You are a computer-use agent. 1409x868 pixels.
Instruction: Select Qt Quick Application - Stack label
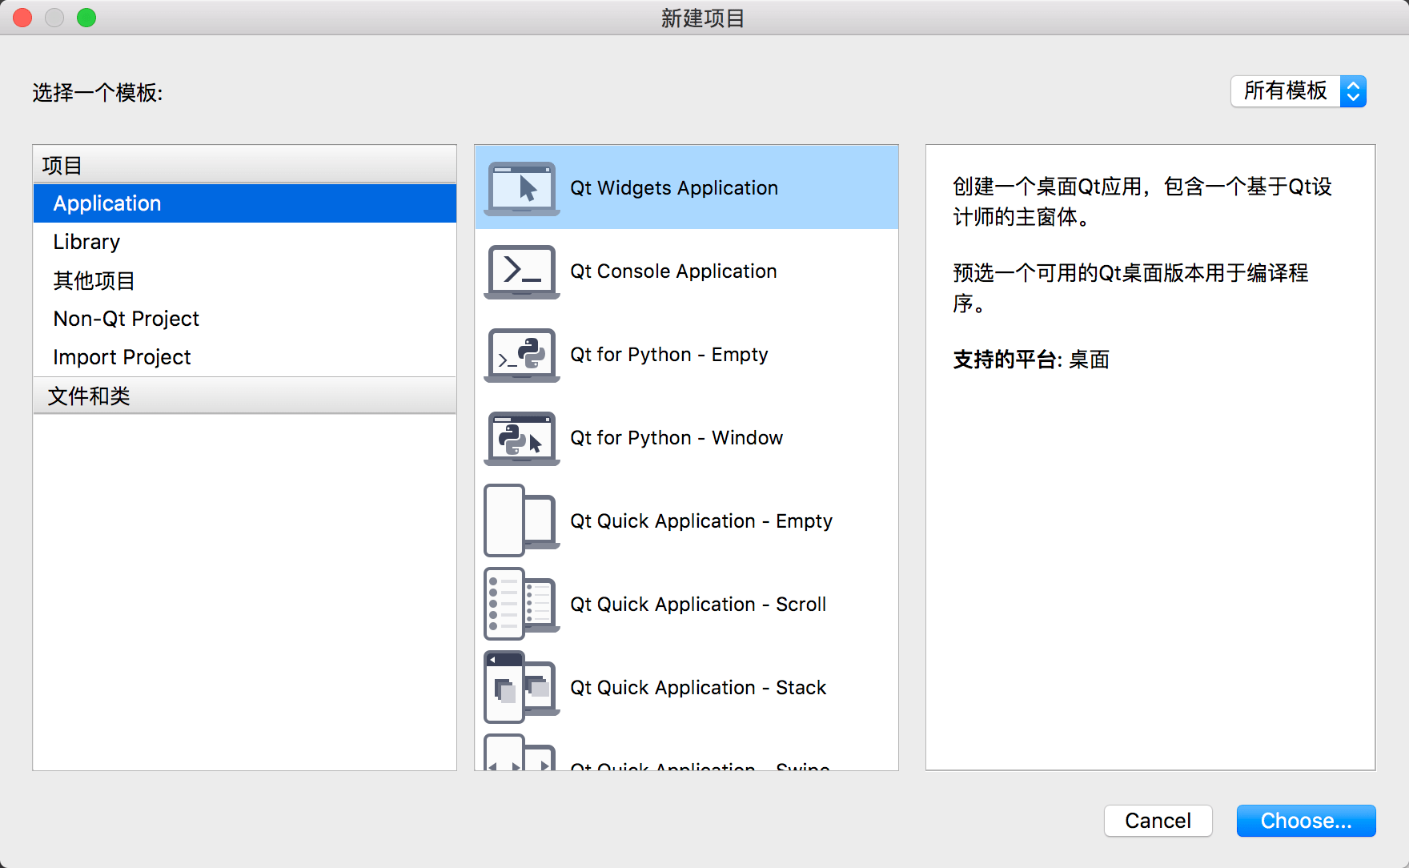698,688
